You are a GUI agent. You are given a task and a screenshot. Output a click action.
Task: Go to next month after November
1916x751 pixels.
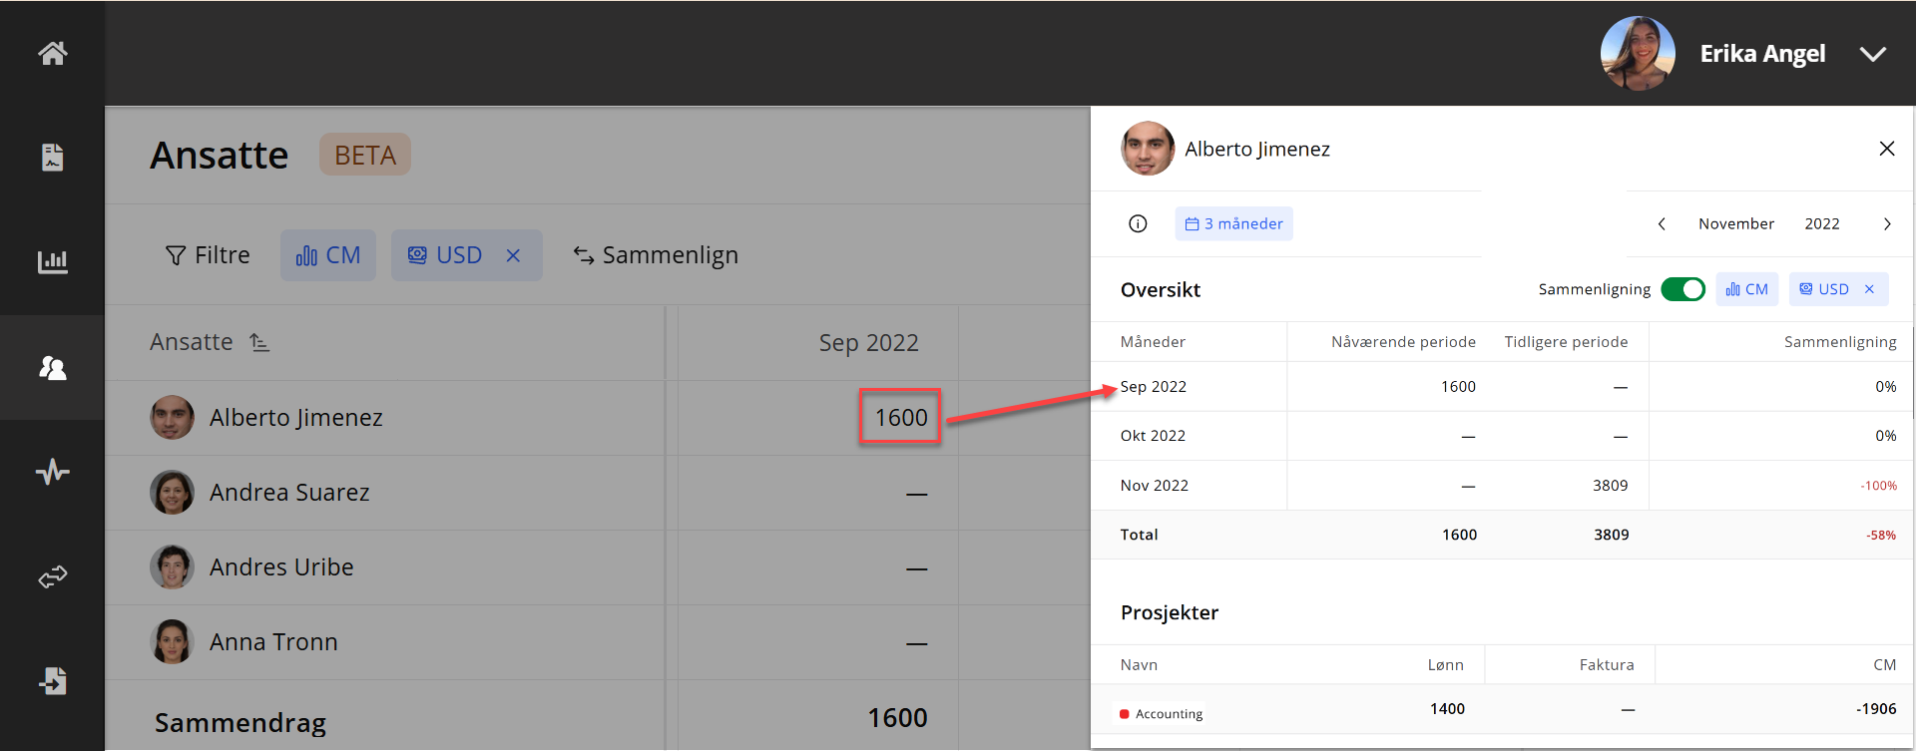[1887, 224]
